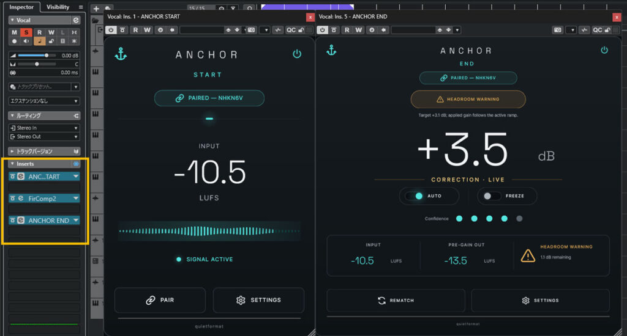The height and width of the screenshot is (336, 627).
Task: Click the headroom warning triangle icon
Action: click(x=528, y=255)
